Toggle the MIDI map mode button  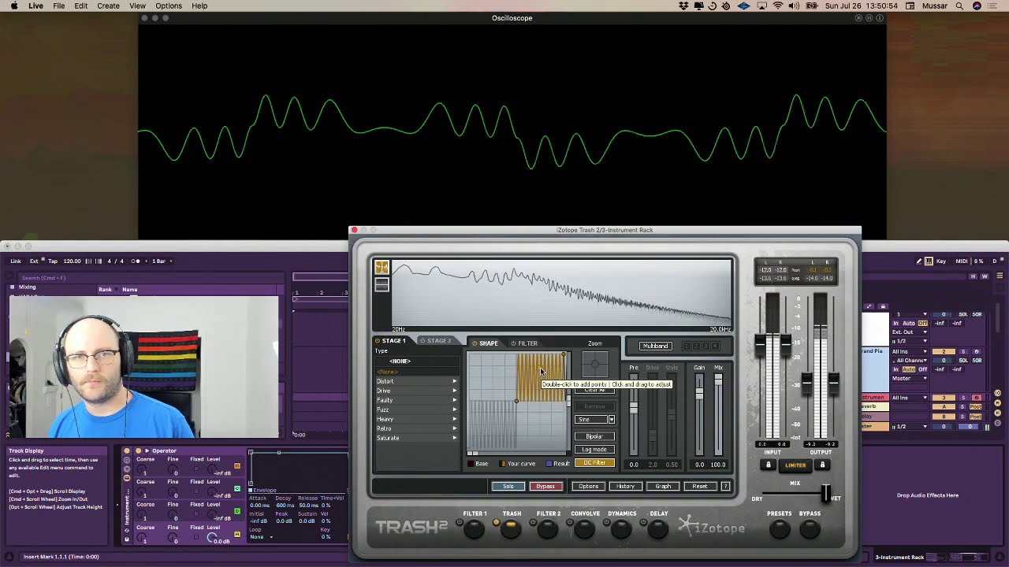click(961, 261)
